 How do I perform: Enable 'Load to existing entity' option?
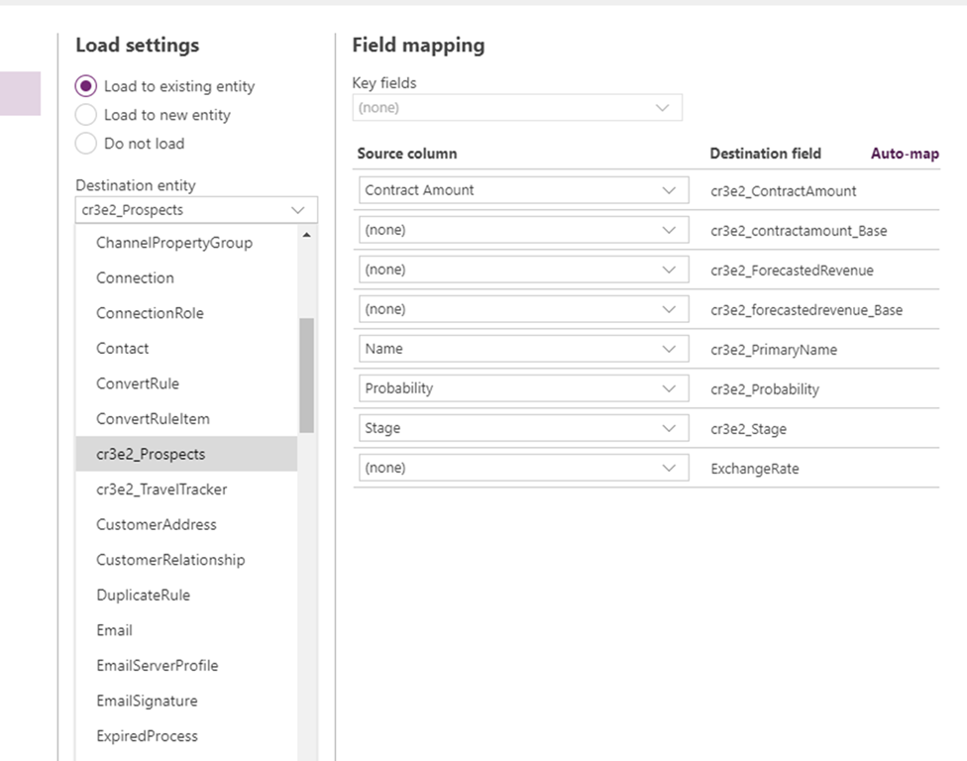[86, 86]
